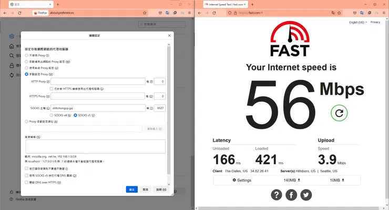Click the dialog scrollbar up arrow

pos(169,45)
